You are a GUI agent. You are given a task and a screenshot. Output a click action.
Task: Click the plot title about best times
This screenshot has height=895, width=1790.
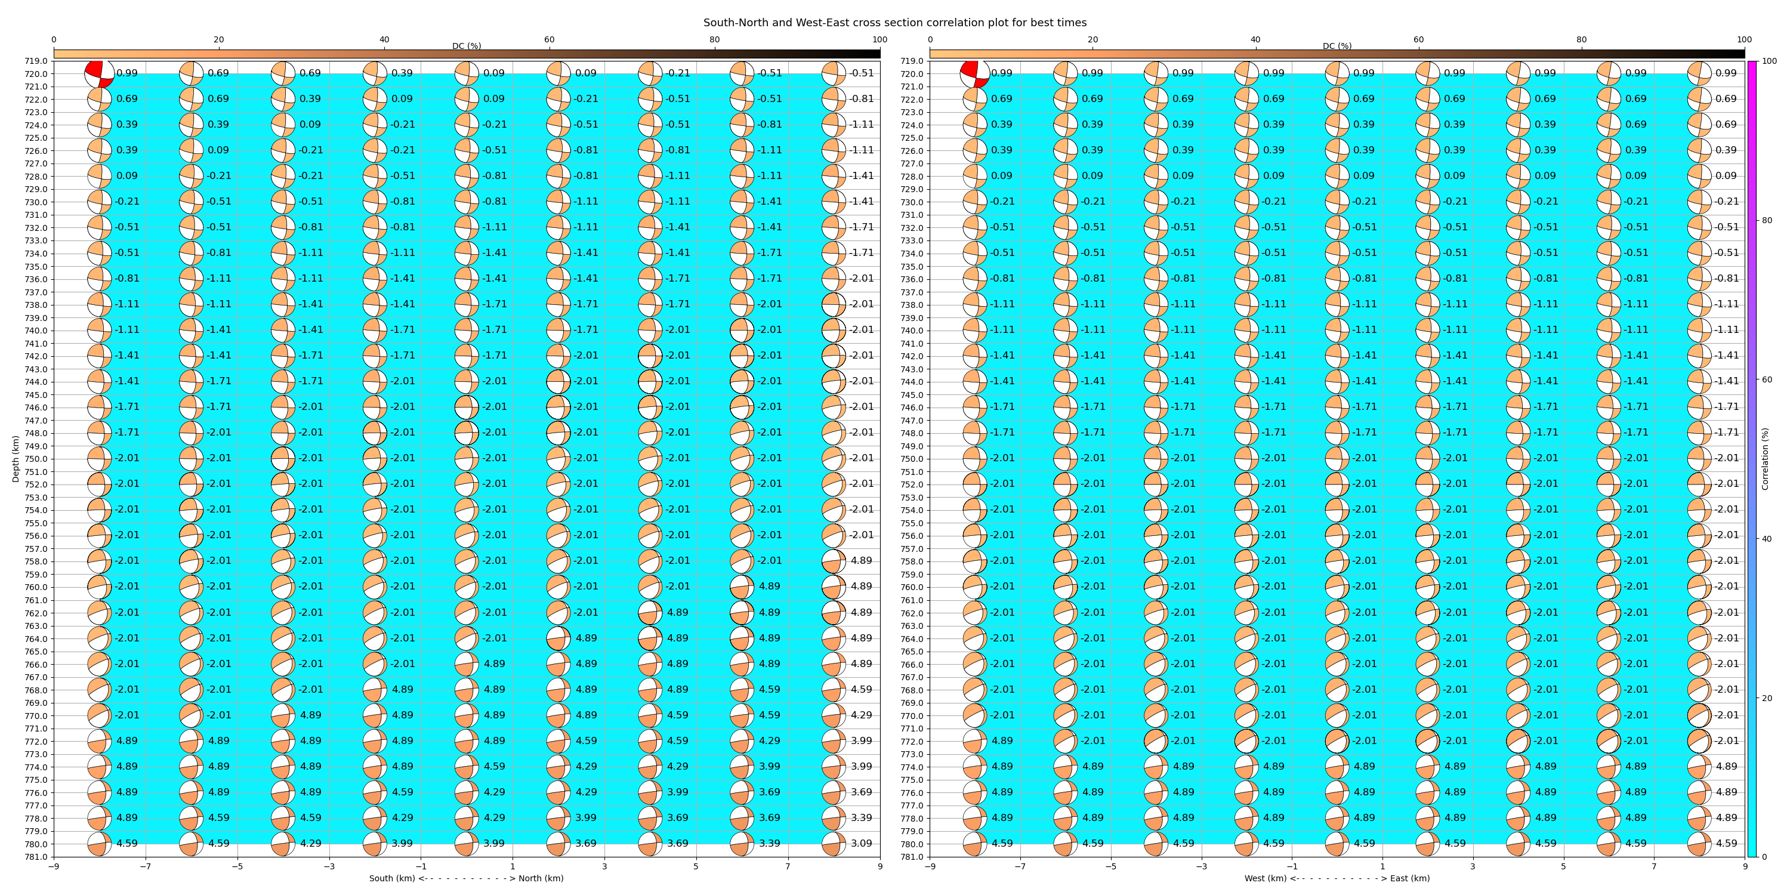(x=894, y=22)
